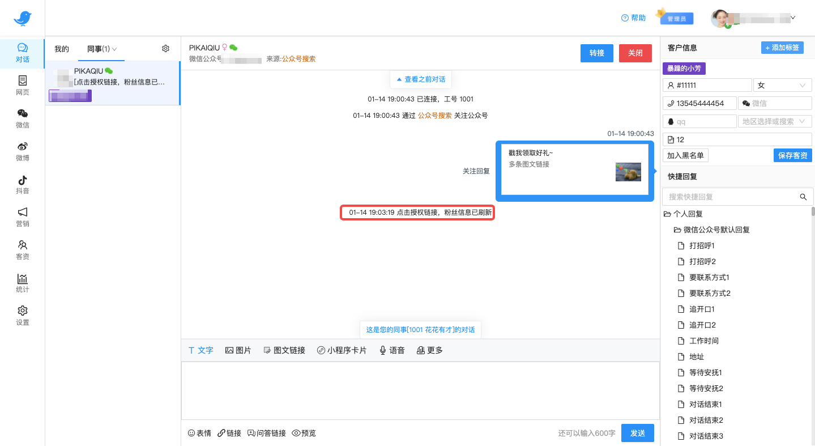815x446 pixels.
Task: Expand the gender dropdown showing 女
Action: pyautogui.click(x=782, y=84)
